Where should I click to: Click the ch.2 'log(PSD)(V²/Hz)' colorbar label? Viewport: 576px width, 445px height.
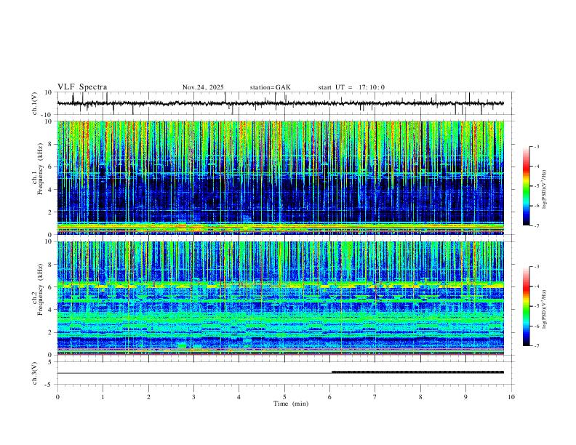[544, 309]
